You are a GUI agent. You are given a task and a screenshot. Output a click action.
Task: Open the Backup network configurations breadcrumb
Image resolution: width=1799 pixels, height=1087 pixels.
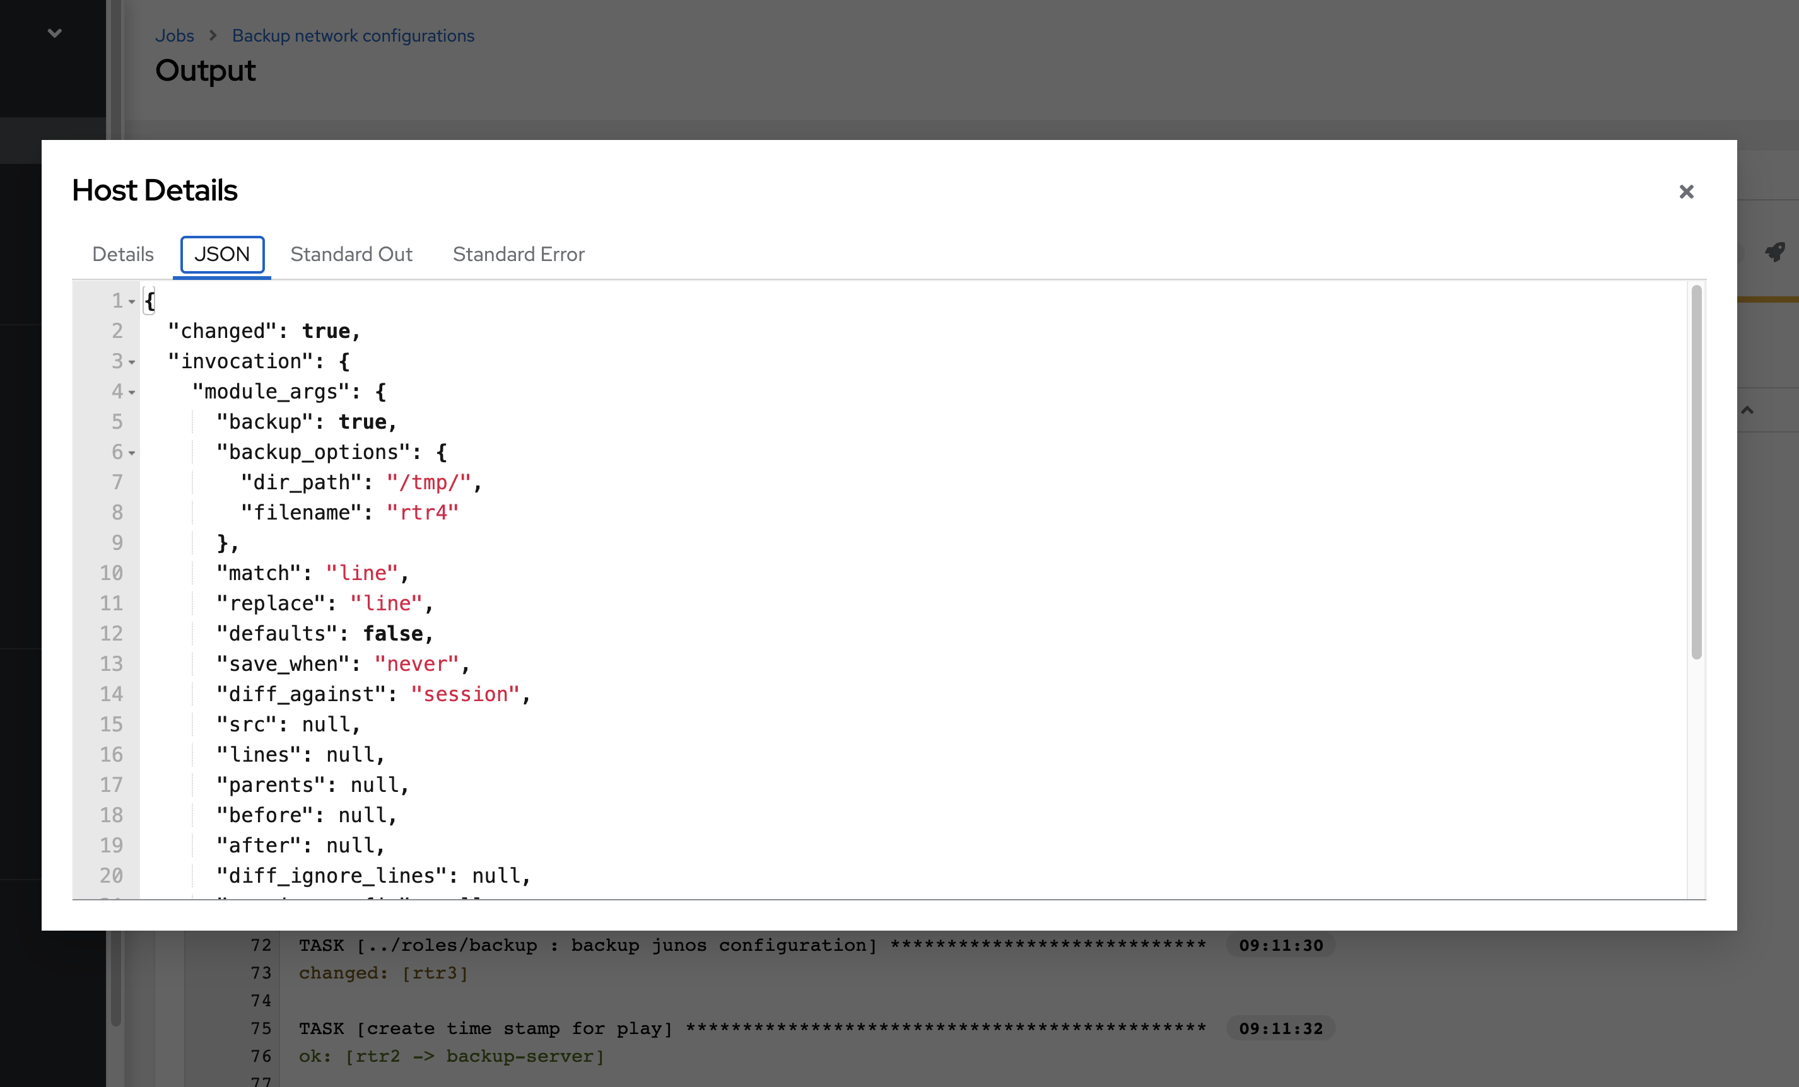click(353, 35)
